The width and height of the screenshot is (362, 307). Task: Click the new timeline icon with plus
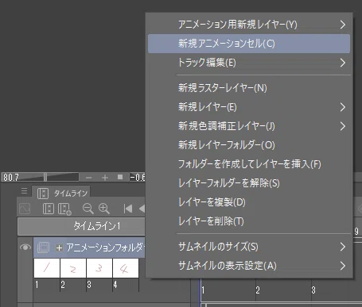(64, 209)
